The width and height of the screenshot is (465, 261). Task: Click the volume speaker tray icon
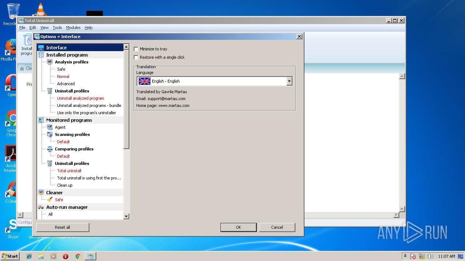point(430,256)
